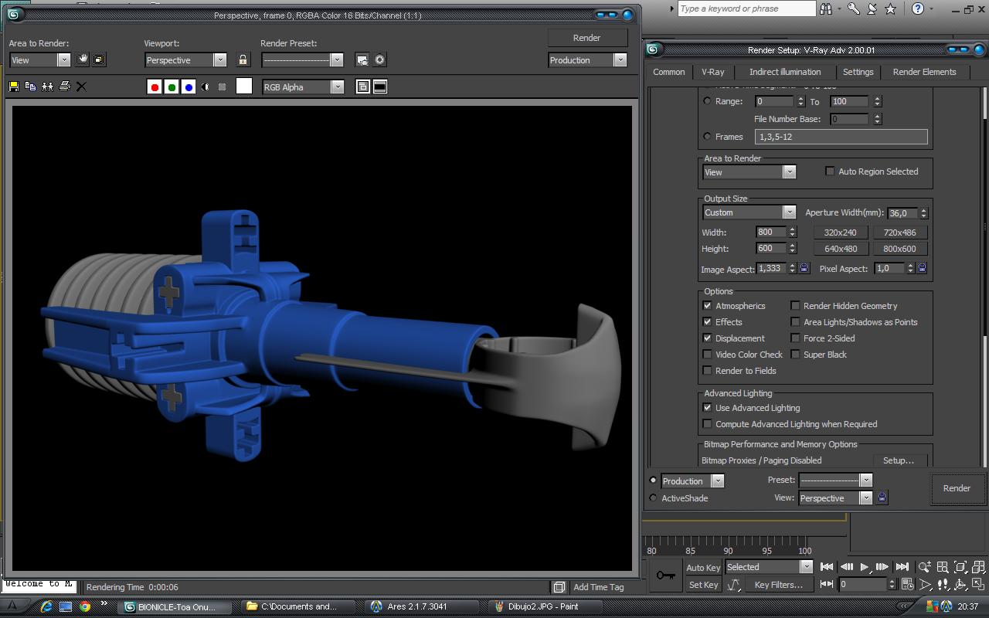989x618 pixels.
Task: Toggle the display alpha channel icon
Action: tap(206, 87)
